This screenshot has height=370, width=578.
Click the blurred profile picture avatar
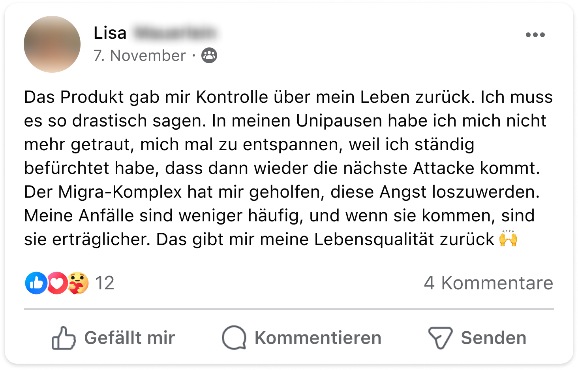[52, 44]
